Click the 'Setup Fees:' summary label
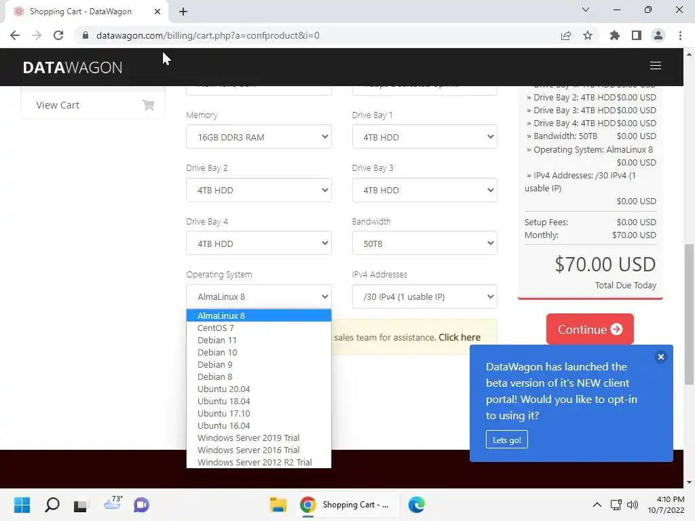The width and height of the screenshot is (695, 521). click(x=546, y=222)
